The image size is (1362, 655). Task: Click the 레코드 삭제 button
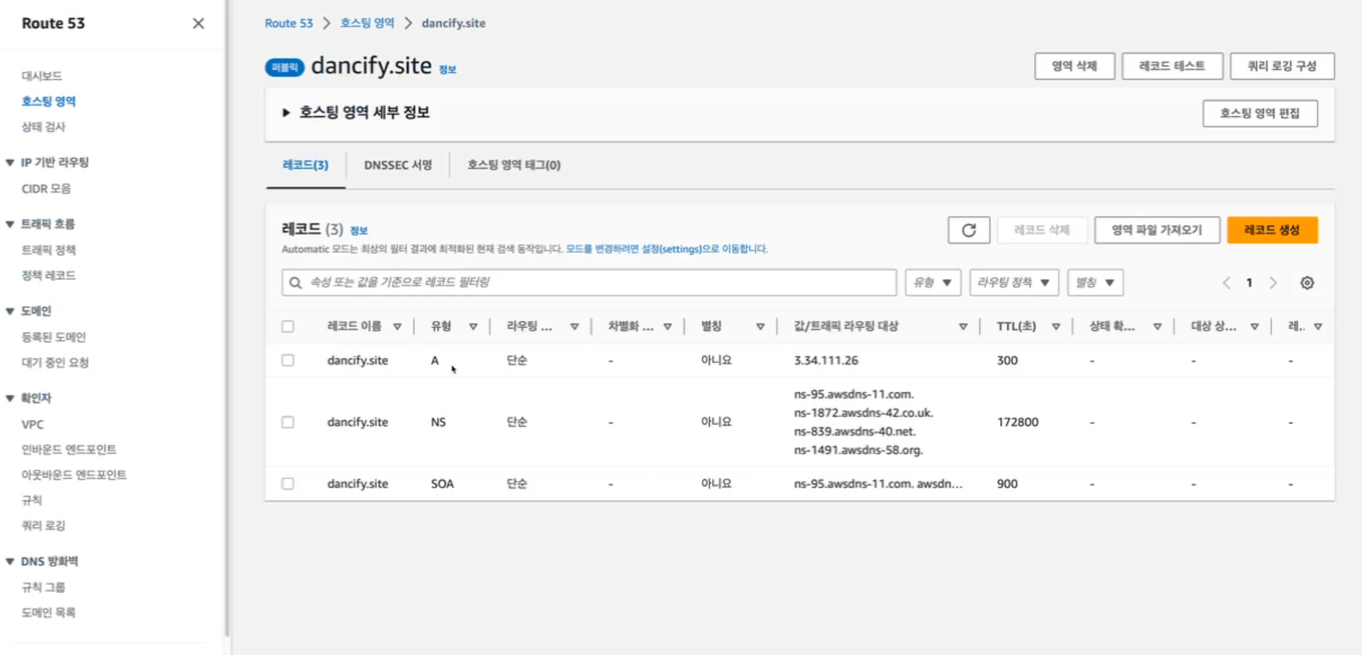point(1041,231)
